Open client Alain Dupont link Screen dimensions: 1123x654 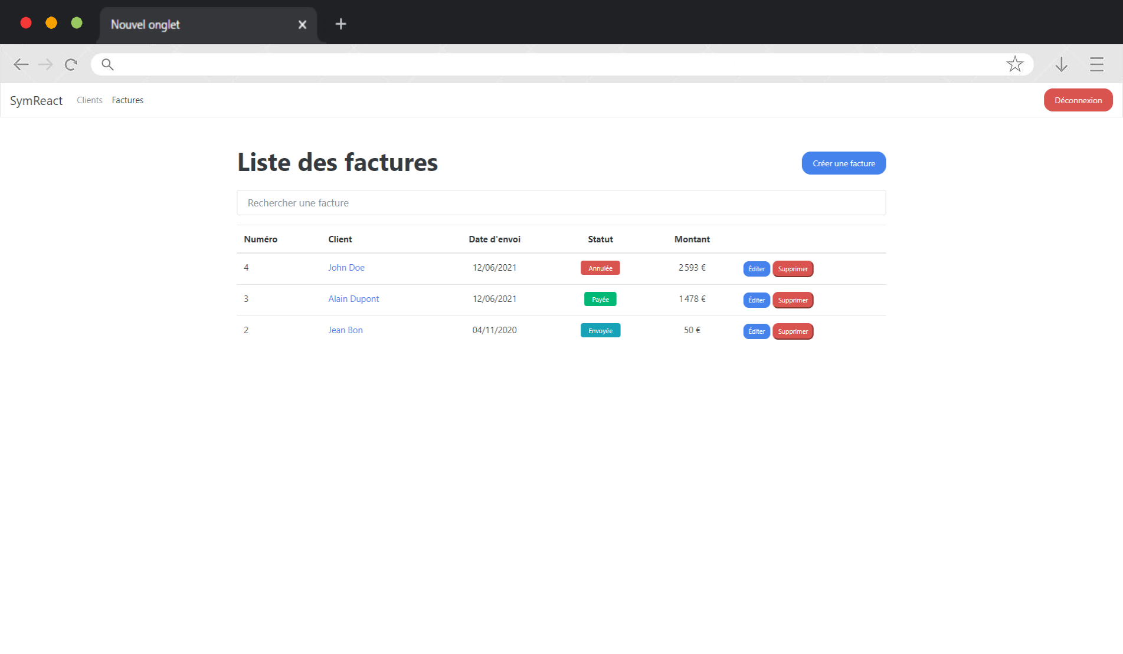tap(353, 299)
